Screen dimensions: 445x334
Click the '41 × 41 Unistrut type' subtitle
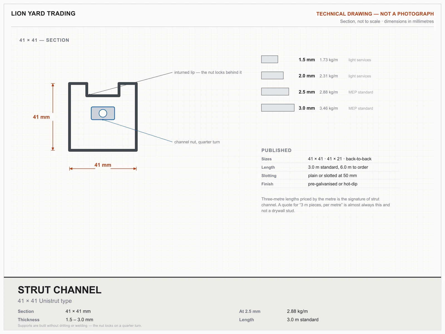click(x=45, y=301)
